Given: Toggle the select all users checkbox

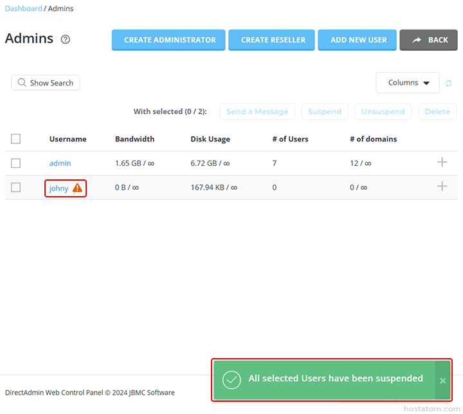Looking at the screenshot, I should point(16,139).
